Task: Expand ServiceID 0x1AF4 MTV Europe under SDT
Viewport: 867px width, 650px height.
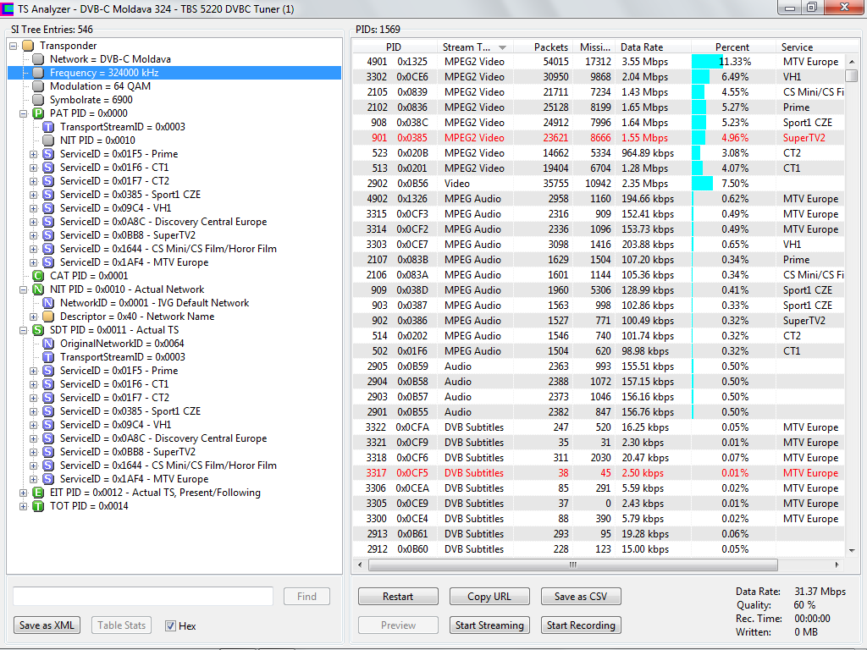Action: click(33, 479)
